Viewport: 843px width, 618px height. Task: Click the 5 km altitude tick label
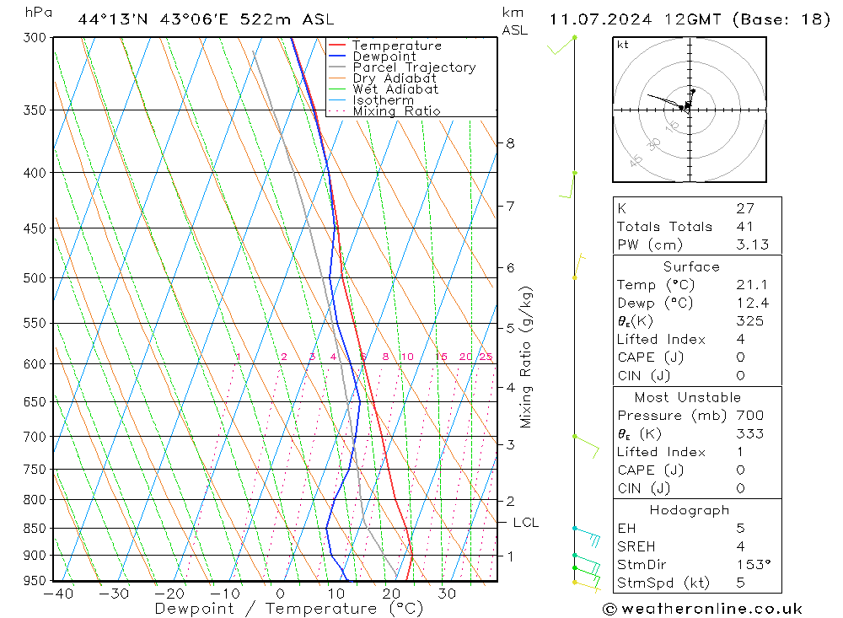click(x=510, y=328)
